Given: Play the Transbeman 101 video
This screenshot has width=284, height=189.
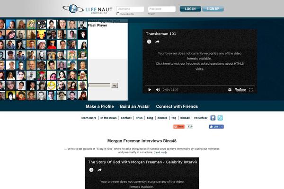Looking at the screenshot, I should [150, 90].
